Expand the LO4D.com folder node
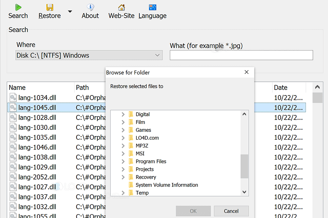328x218 pixels. (123, 138)
